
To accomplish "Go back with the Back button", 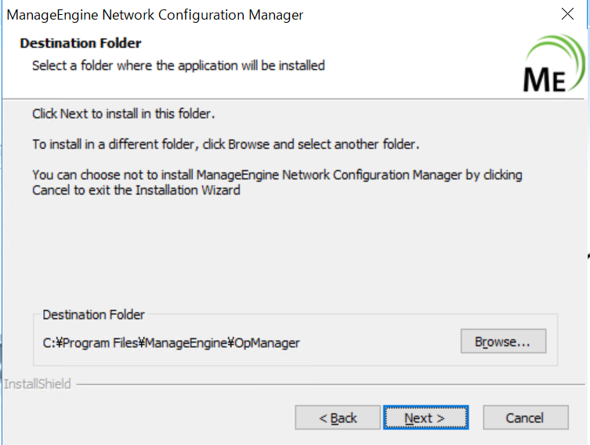I will point(338,418).
